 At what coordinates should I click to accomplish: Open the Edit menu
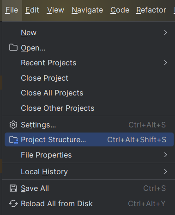point(32,10)
